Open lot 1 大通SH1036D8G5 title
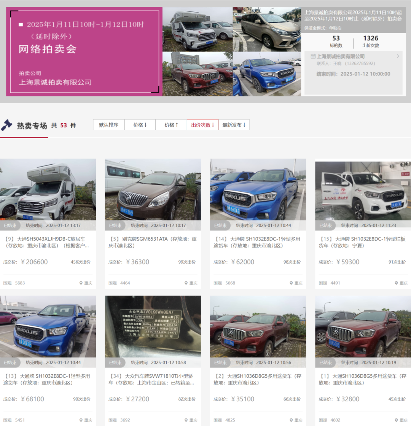Screen dimensions: 411x426 coord(362,379)
